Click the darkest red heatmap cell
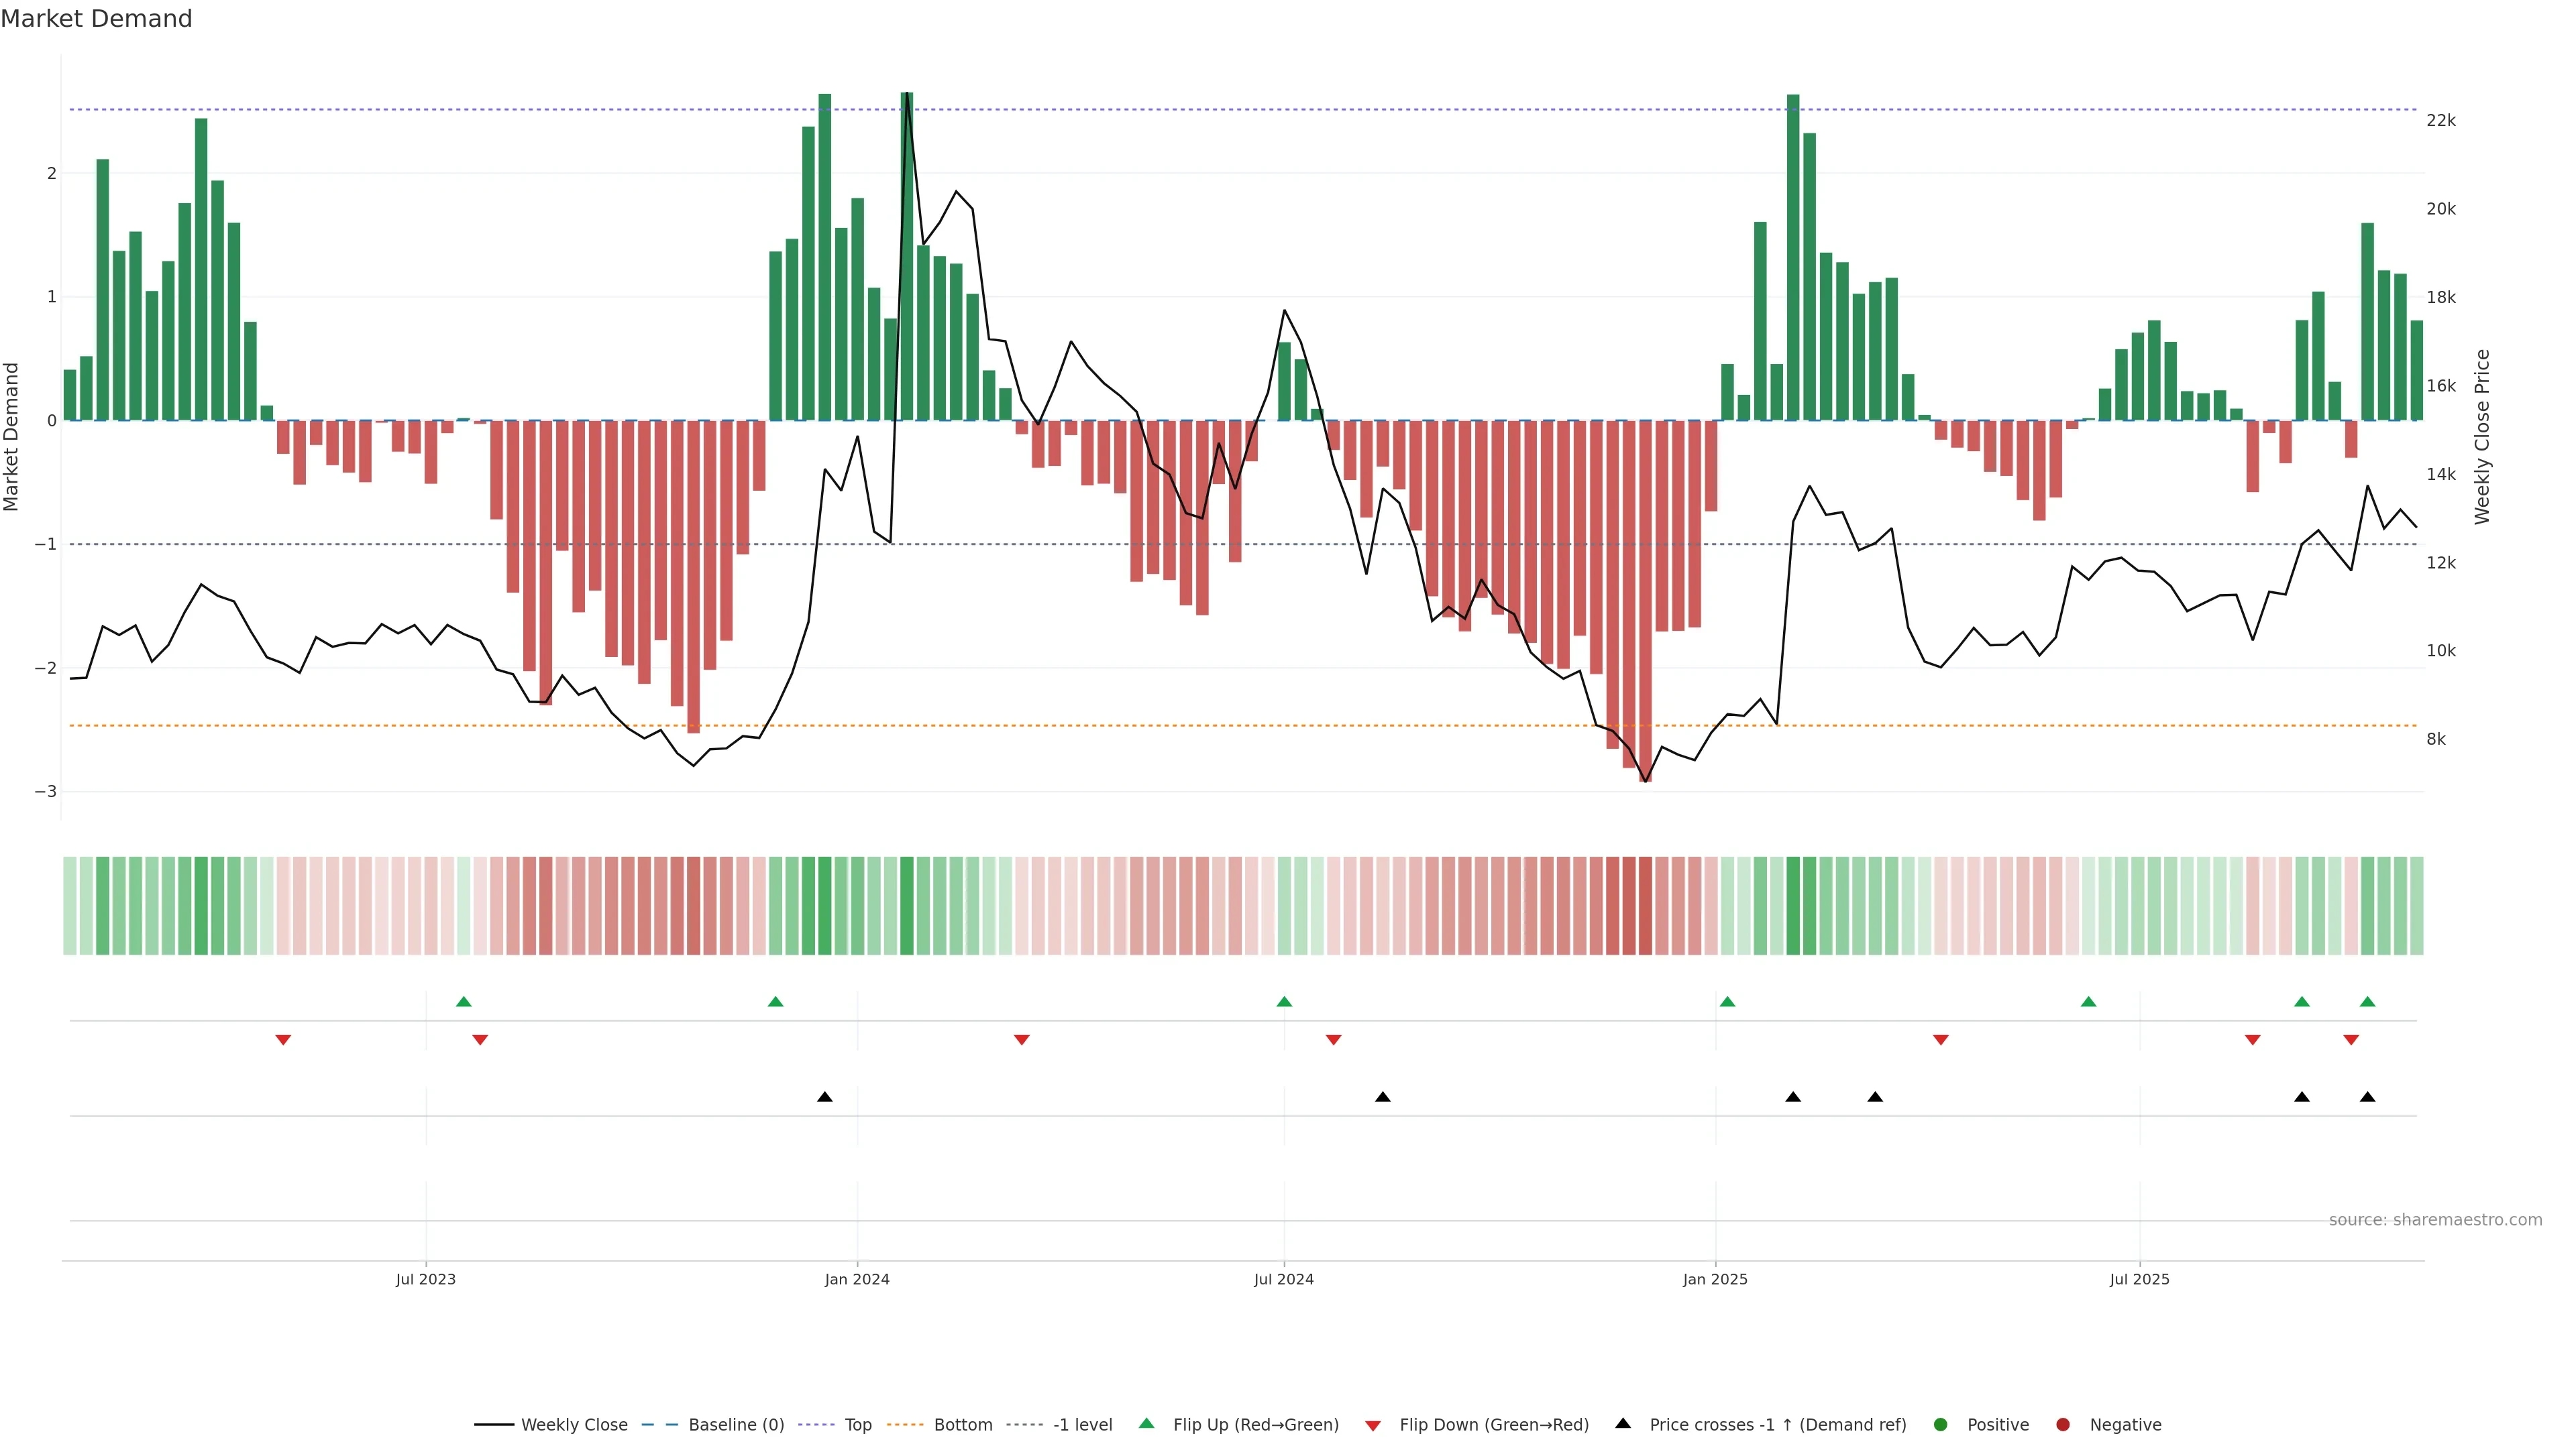The height and width of the screenshot is (1448, 2576). coord(1645,906)
